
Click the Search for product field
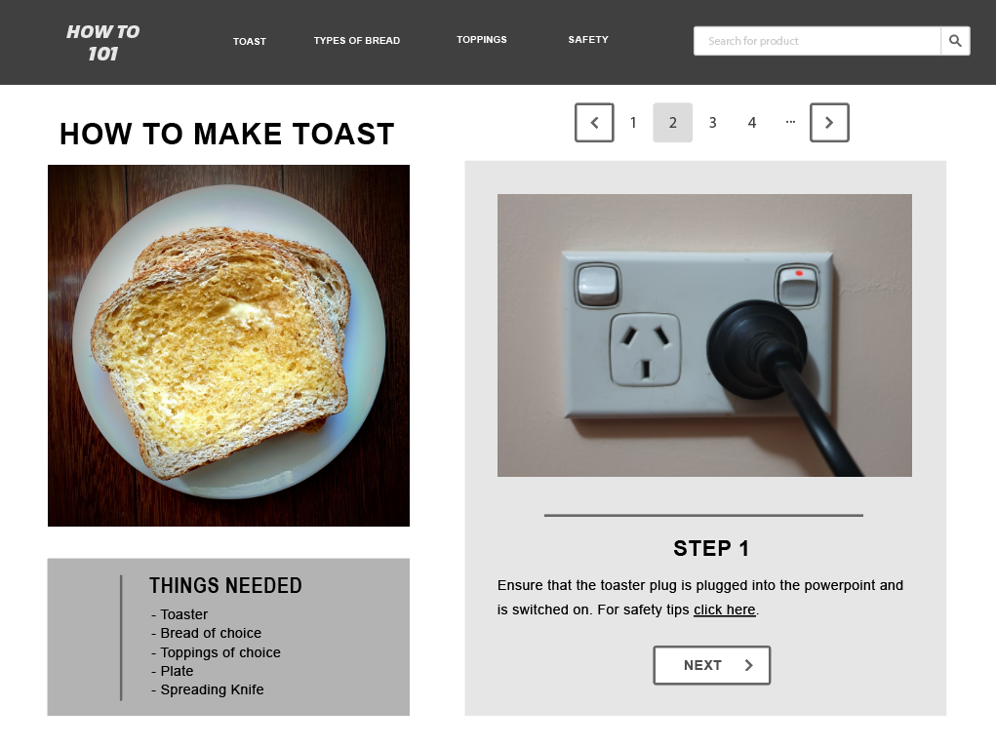coord(817,41)
